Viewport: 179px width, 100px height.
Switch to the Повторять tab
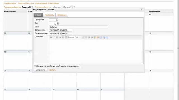tap(49, 15)
